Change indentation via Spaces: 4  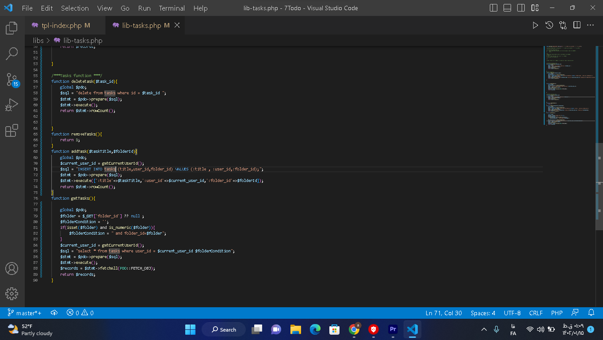[483, 313]
